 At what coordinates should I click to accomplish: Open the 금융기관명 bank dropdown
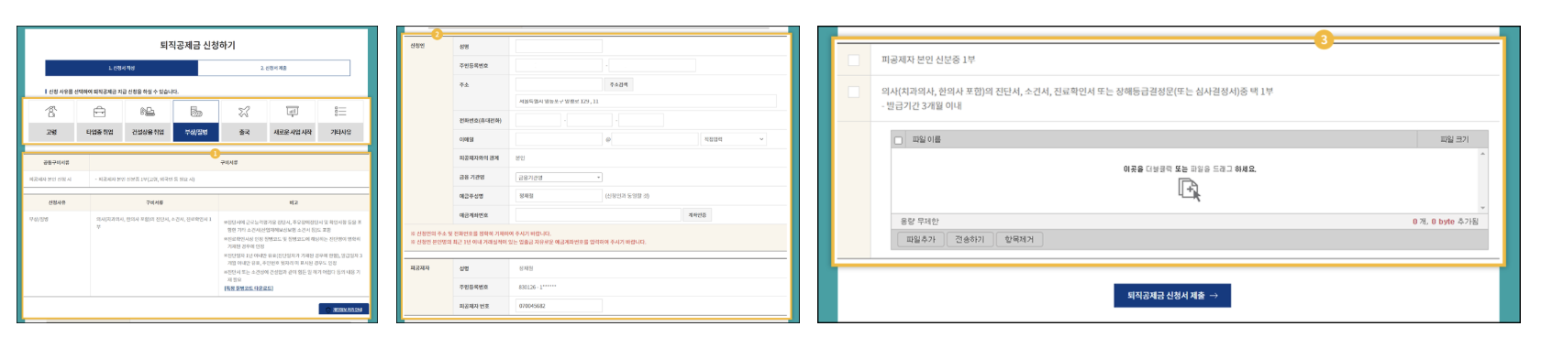point(559,177)
